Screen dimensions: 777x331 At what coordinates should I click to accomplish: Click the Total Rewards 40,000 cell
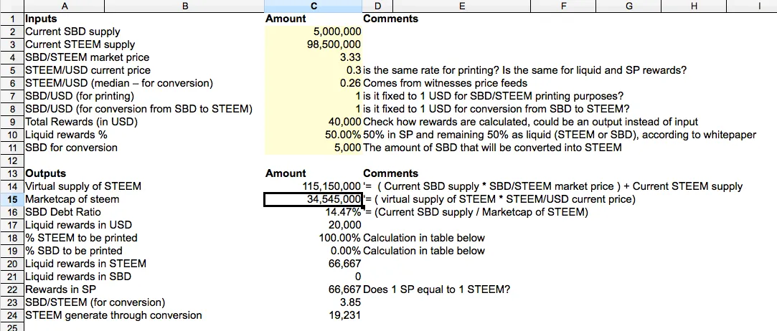(314, 122)
